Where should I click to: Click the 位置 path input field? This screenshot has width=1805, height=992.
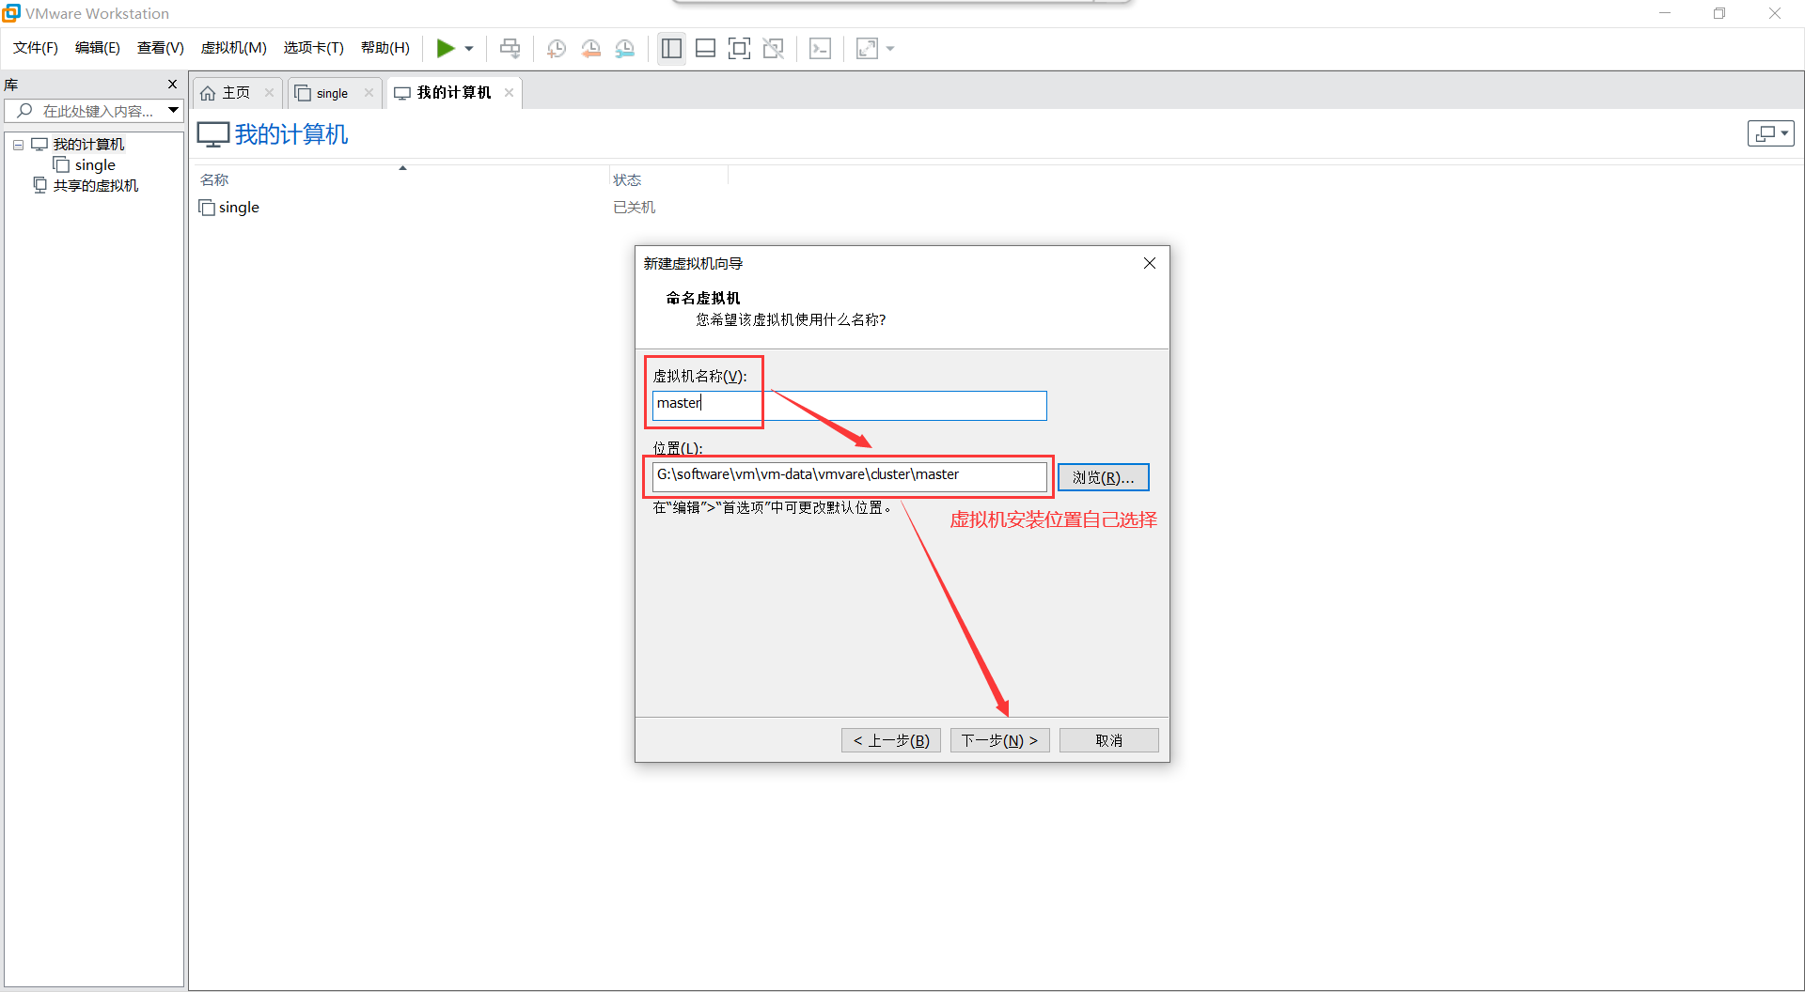(x=849, y=476)
